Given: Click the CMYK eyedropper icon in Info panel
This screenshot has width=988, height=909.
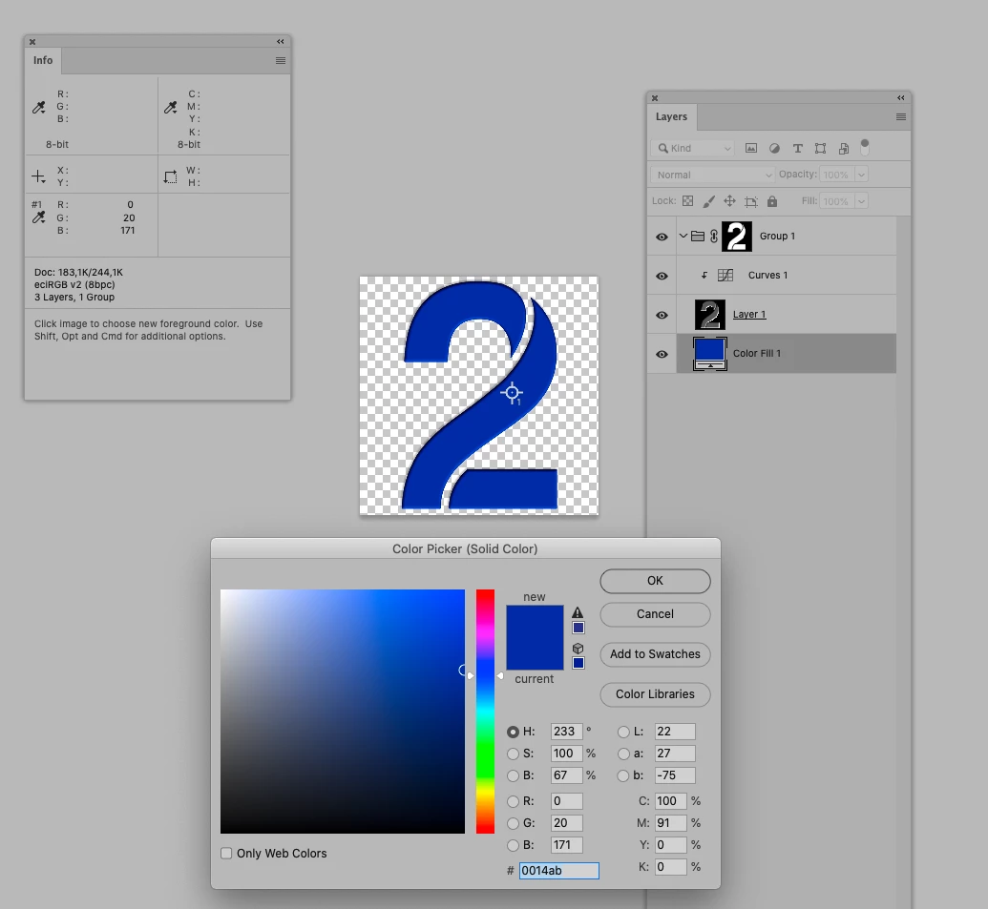Looking at the screenshot, I should [170, 108].
